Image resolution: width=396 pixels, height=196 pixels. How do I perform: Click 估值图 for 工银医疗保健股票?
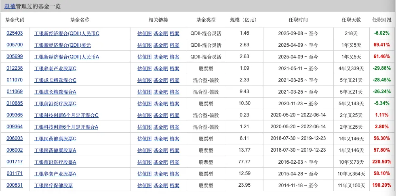click(x=144, y=185)
